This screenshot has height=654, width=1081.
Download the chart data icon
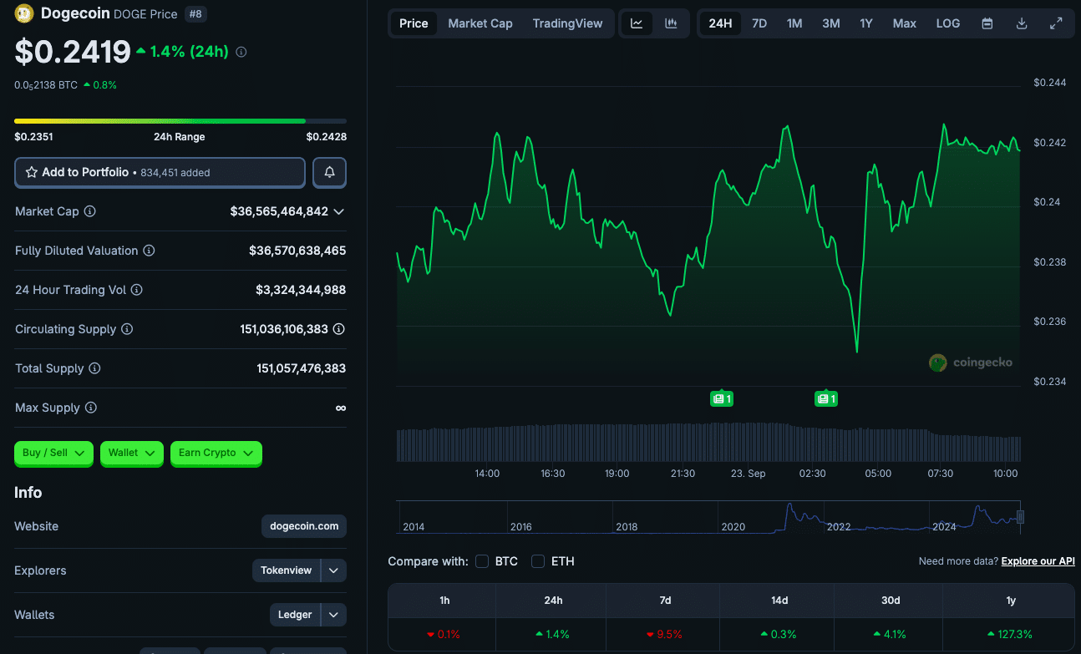(1021, 23)
